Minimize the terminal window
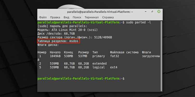Viewport: 195px width, 97px height. [x=146, y=12]
